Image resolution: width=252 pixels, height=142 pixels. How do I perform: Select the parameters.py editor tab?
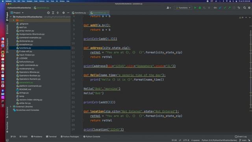pos(100,13)
